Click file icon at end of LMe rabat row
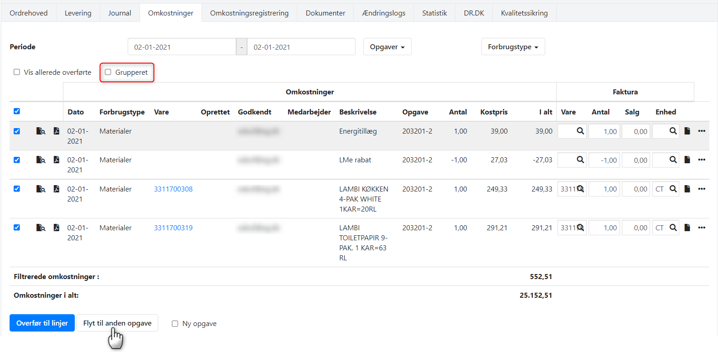The width and height of the screenshot is (718, 352). [x=687, y=160]
